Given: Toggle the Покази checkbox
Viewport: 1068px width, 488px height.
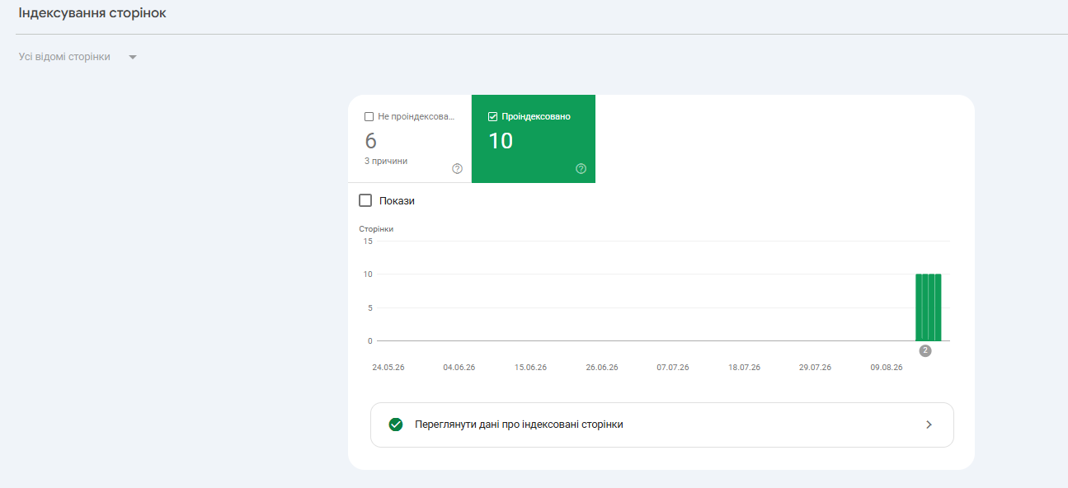Looking at the screenshot, I should coord(365,200).
